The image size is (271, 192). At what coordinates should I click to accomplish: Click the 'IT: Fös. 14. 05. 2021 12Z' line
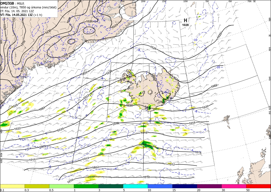pos(17,11)
